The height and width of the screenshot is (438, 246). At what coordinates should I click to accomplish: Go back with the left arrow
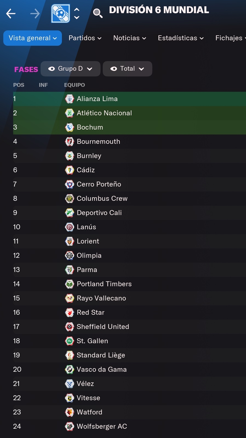click(x=11, y=13)
